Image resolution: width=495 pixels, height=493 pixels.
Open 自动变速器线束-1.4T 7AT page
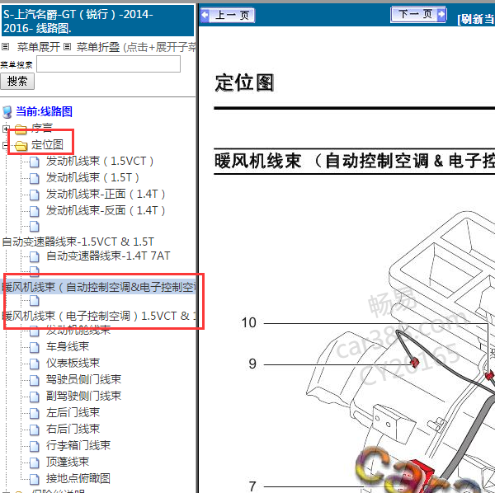click(x=108, y=256)
